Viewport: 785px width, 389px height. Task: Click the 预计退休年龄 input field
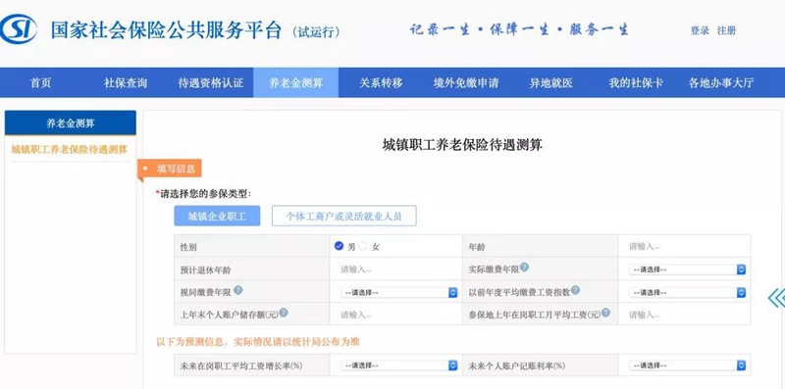[x=395, y=269]
